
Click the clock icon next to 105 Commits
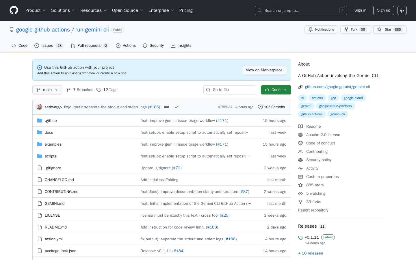pyautogui.click(x=261, y=107)
